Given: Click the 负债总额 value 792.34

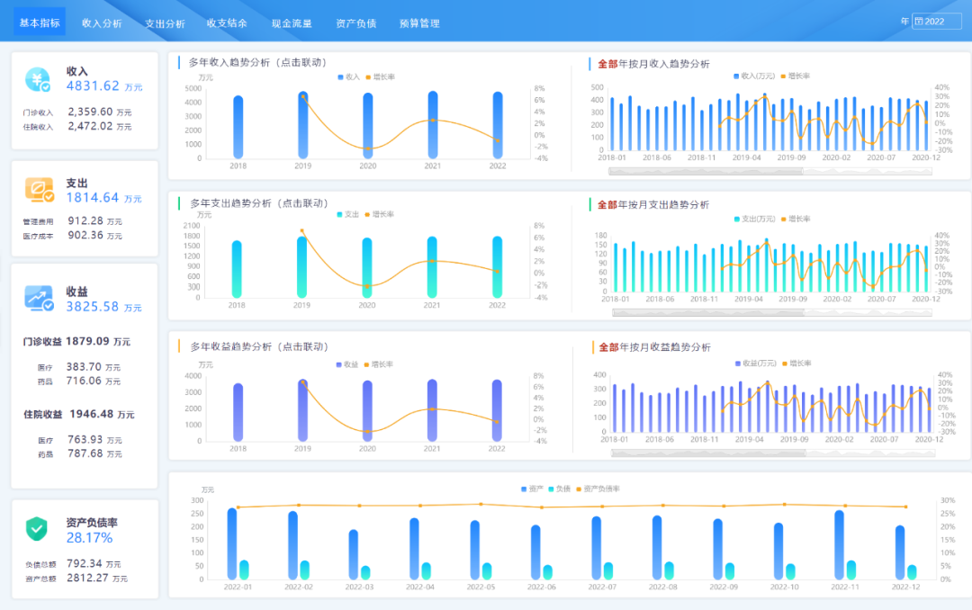Looking at the screenshot, I should coord(85,563).
